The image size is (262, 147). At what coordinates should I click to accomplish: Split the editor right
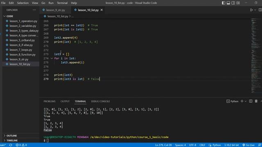coord(260,10)
